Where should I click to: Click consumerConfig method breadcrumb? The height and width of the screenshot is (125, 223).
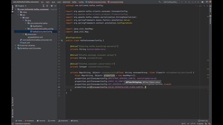[x=115, y=2]
